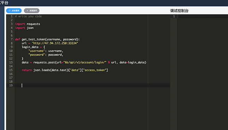Click the 调试控制台 heading
Image resolution: width=228 pixels, height=130 pixels.
pos(179,11)
